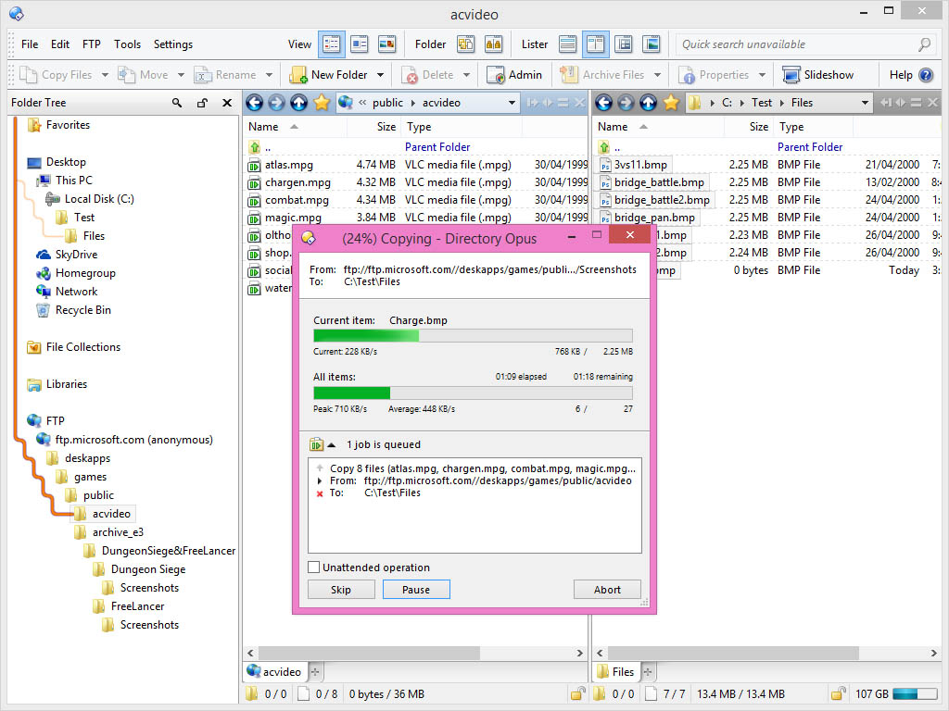Open the File menu
This screenshot has width=949, height=711.
[x=30, y=44]
